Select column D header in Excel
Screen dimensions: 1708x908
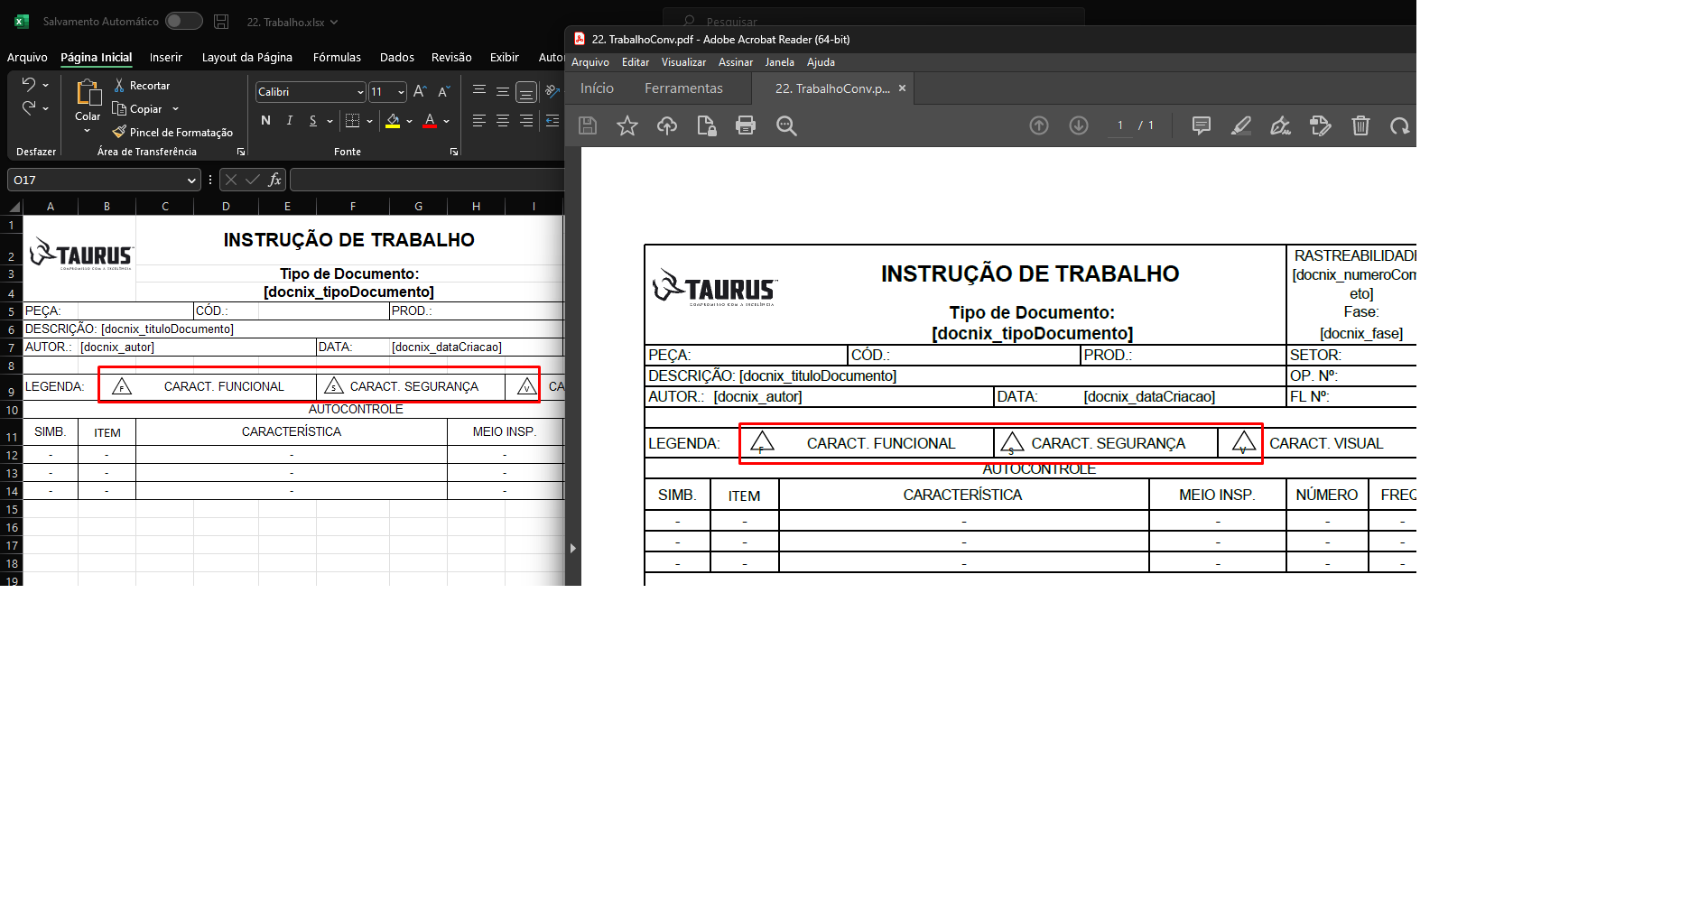(x=226, y=206)
